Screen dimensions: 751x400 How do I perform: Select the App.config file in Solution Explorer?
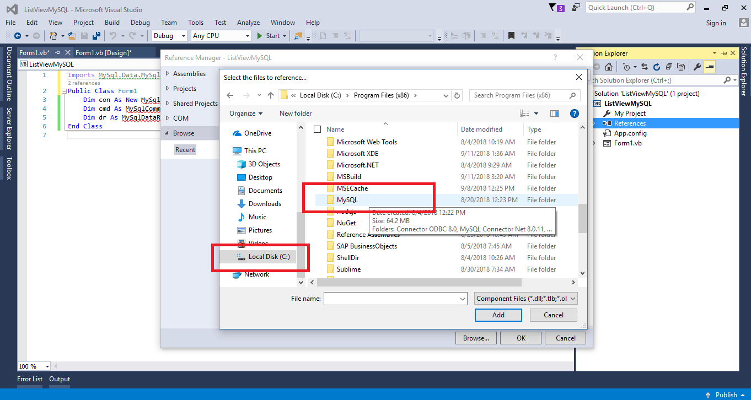(630, 133)
